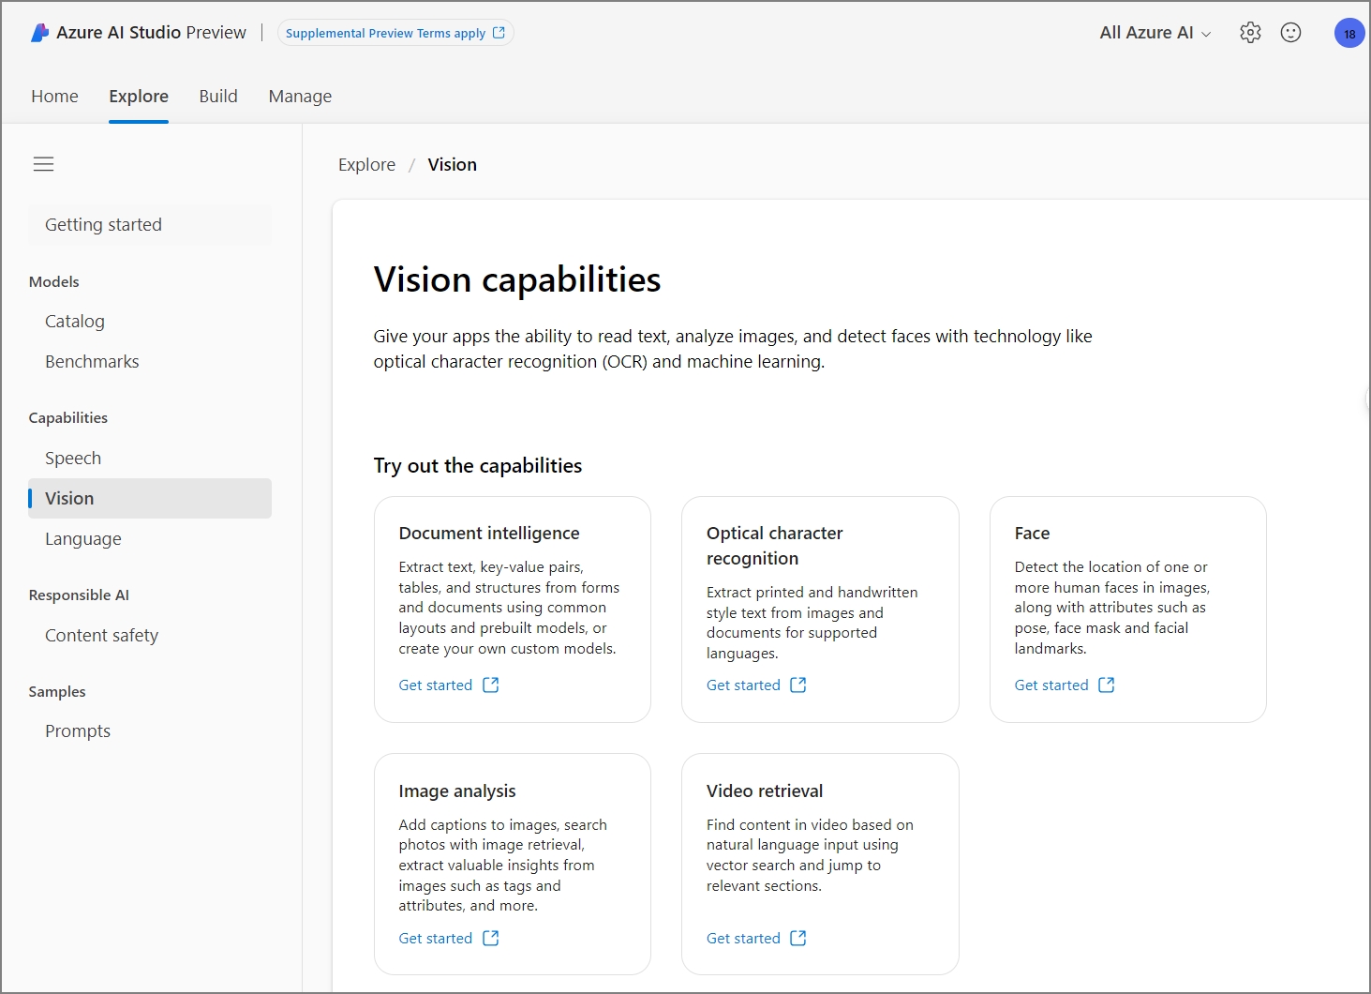This screenshot has width=1371, height=994.
Task: Collapse the sidebar with hamburger icon
Action: tap(44, 164)
